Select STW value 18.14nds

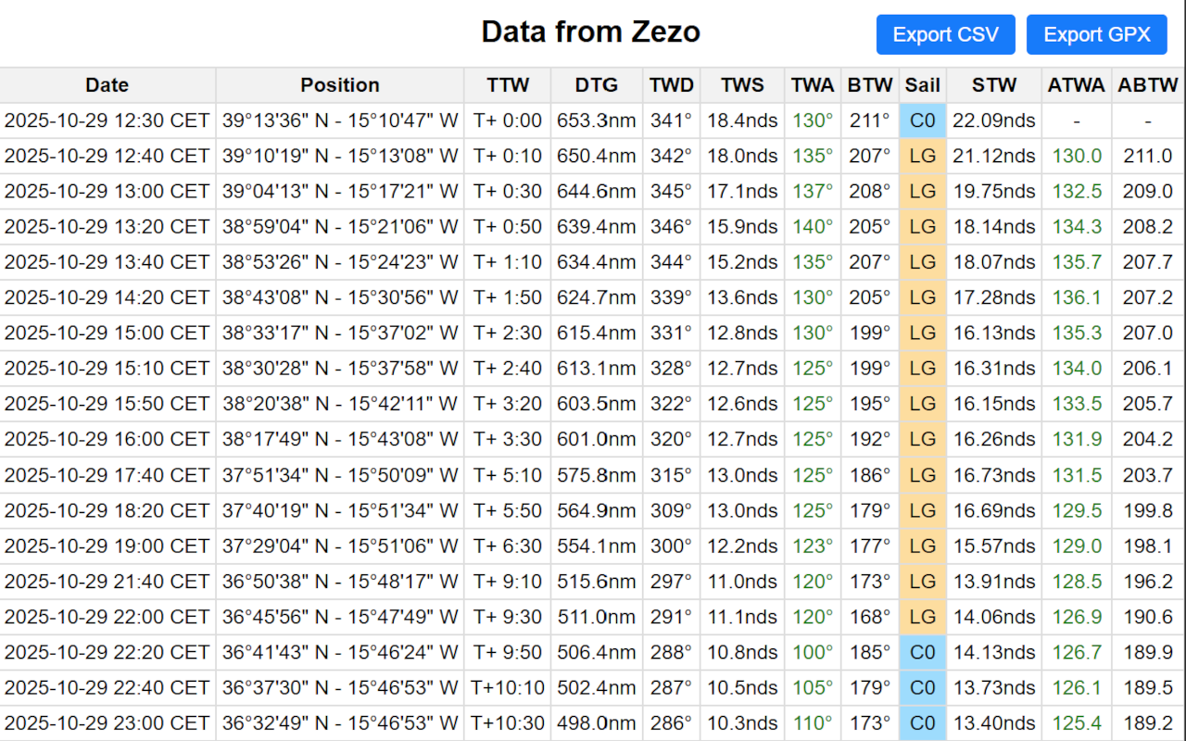(994, 227)
